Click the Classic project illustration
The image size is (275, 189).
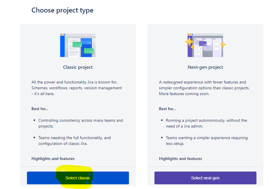(78, 45)
